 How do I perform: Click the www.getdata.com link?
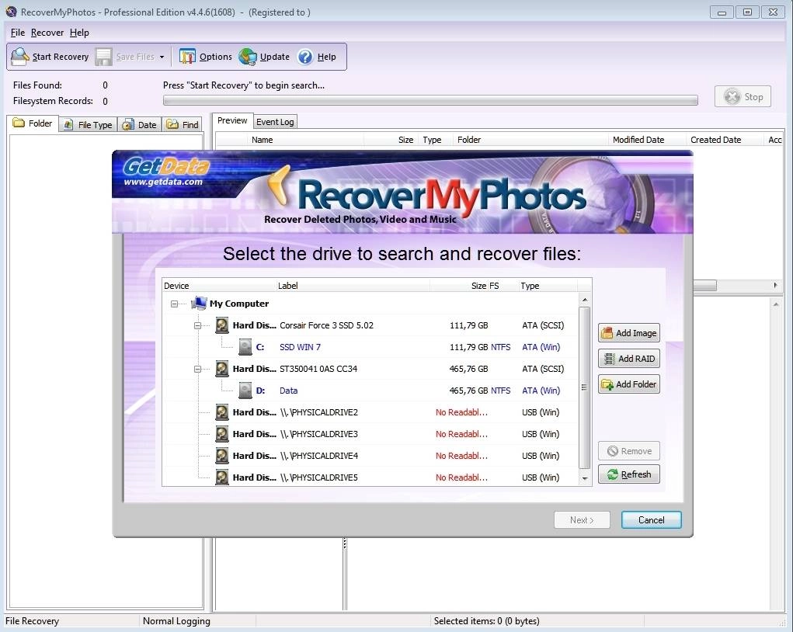(163, 182)
